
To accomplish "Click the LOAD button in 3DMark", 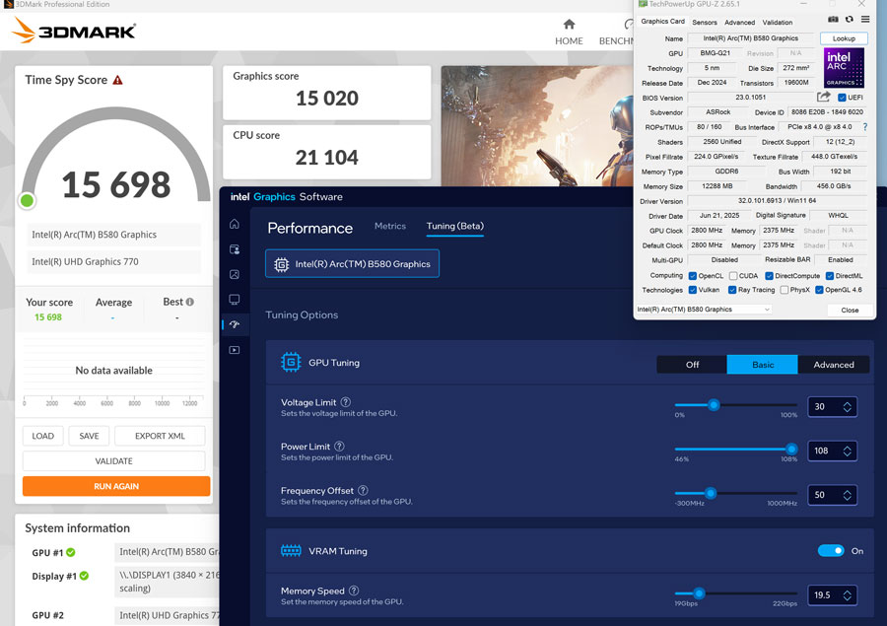I will (43, 436).
